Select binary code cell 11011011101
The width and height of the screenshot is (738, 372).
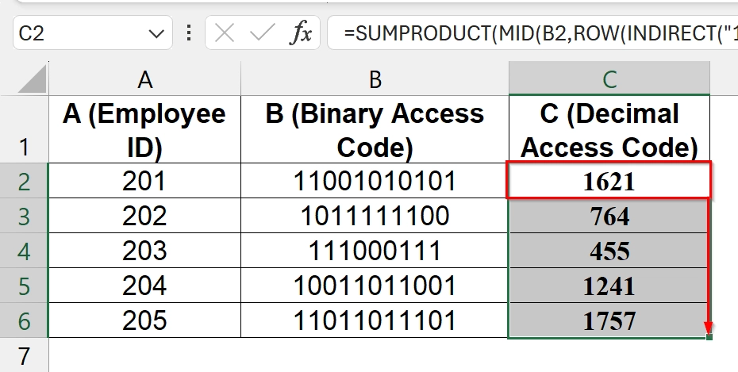[x=375, y=320]
